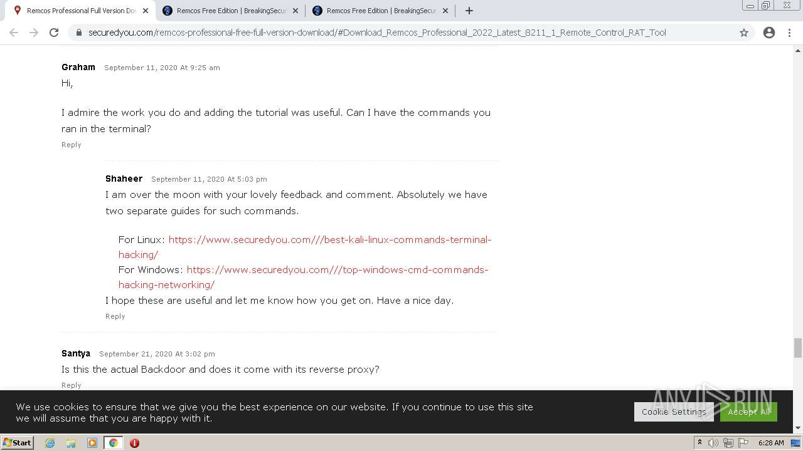Go back to the previous page
Screen dimensions: 803x451
click(14, 33)
